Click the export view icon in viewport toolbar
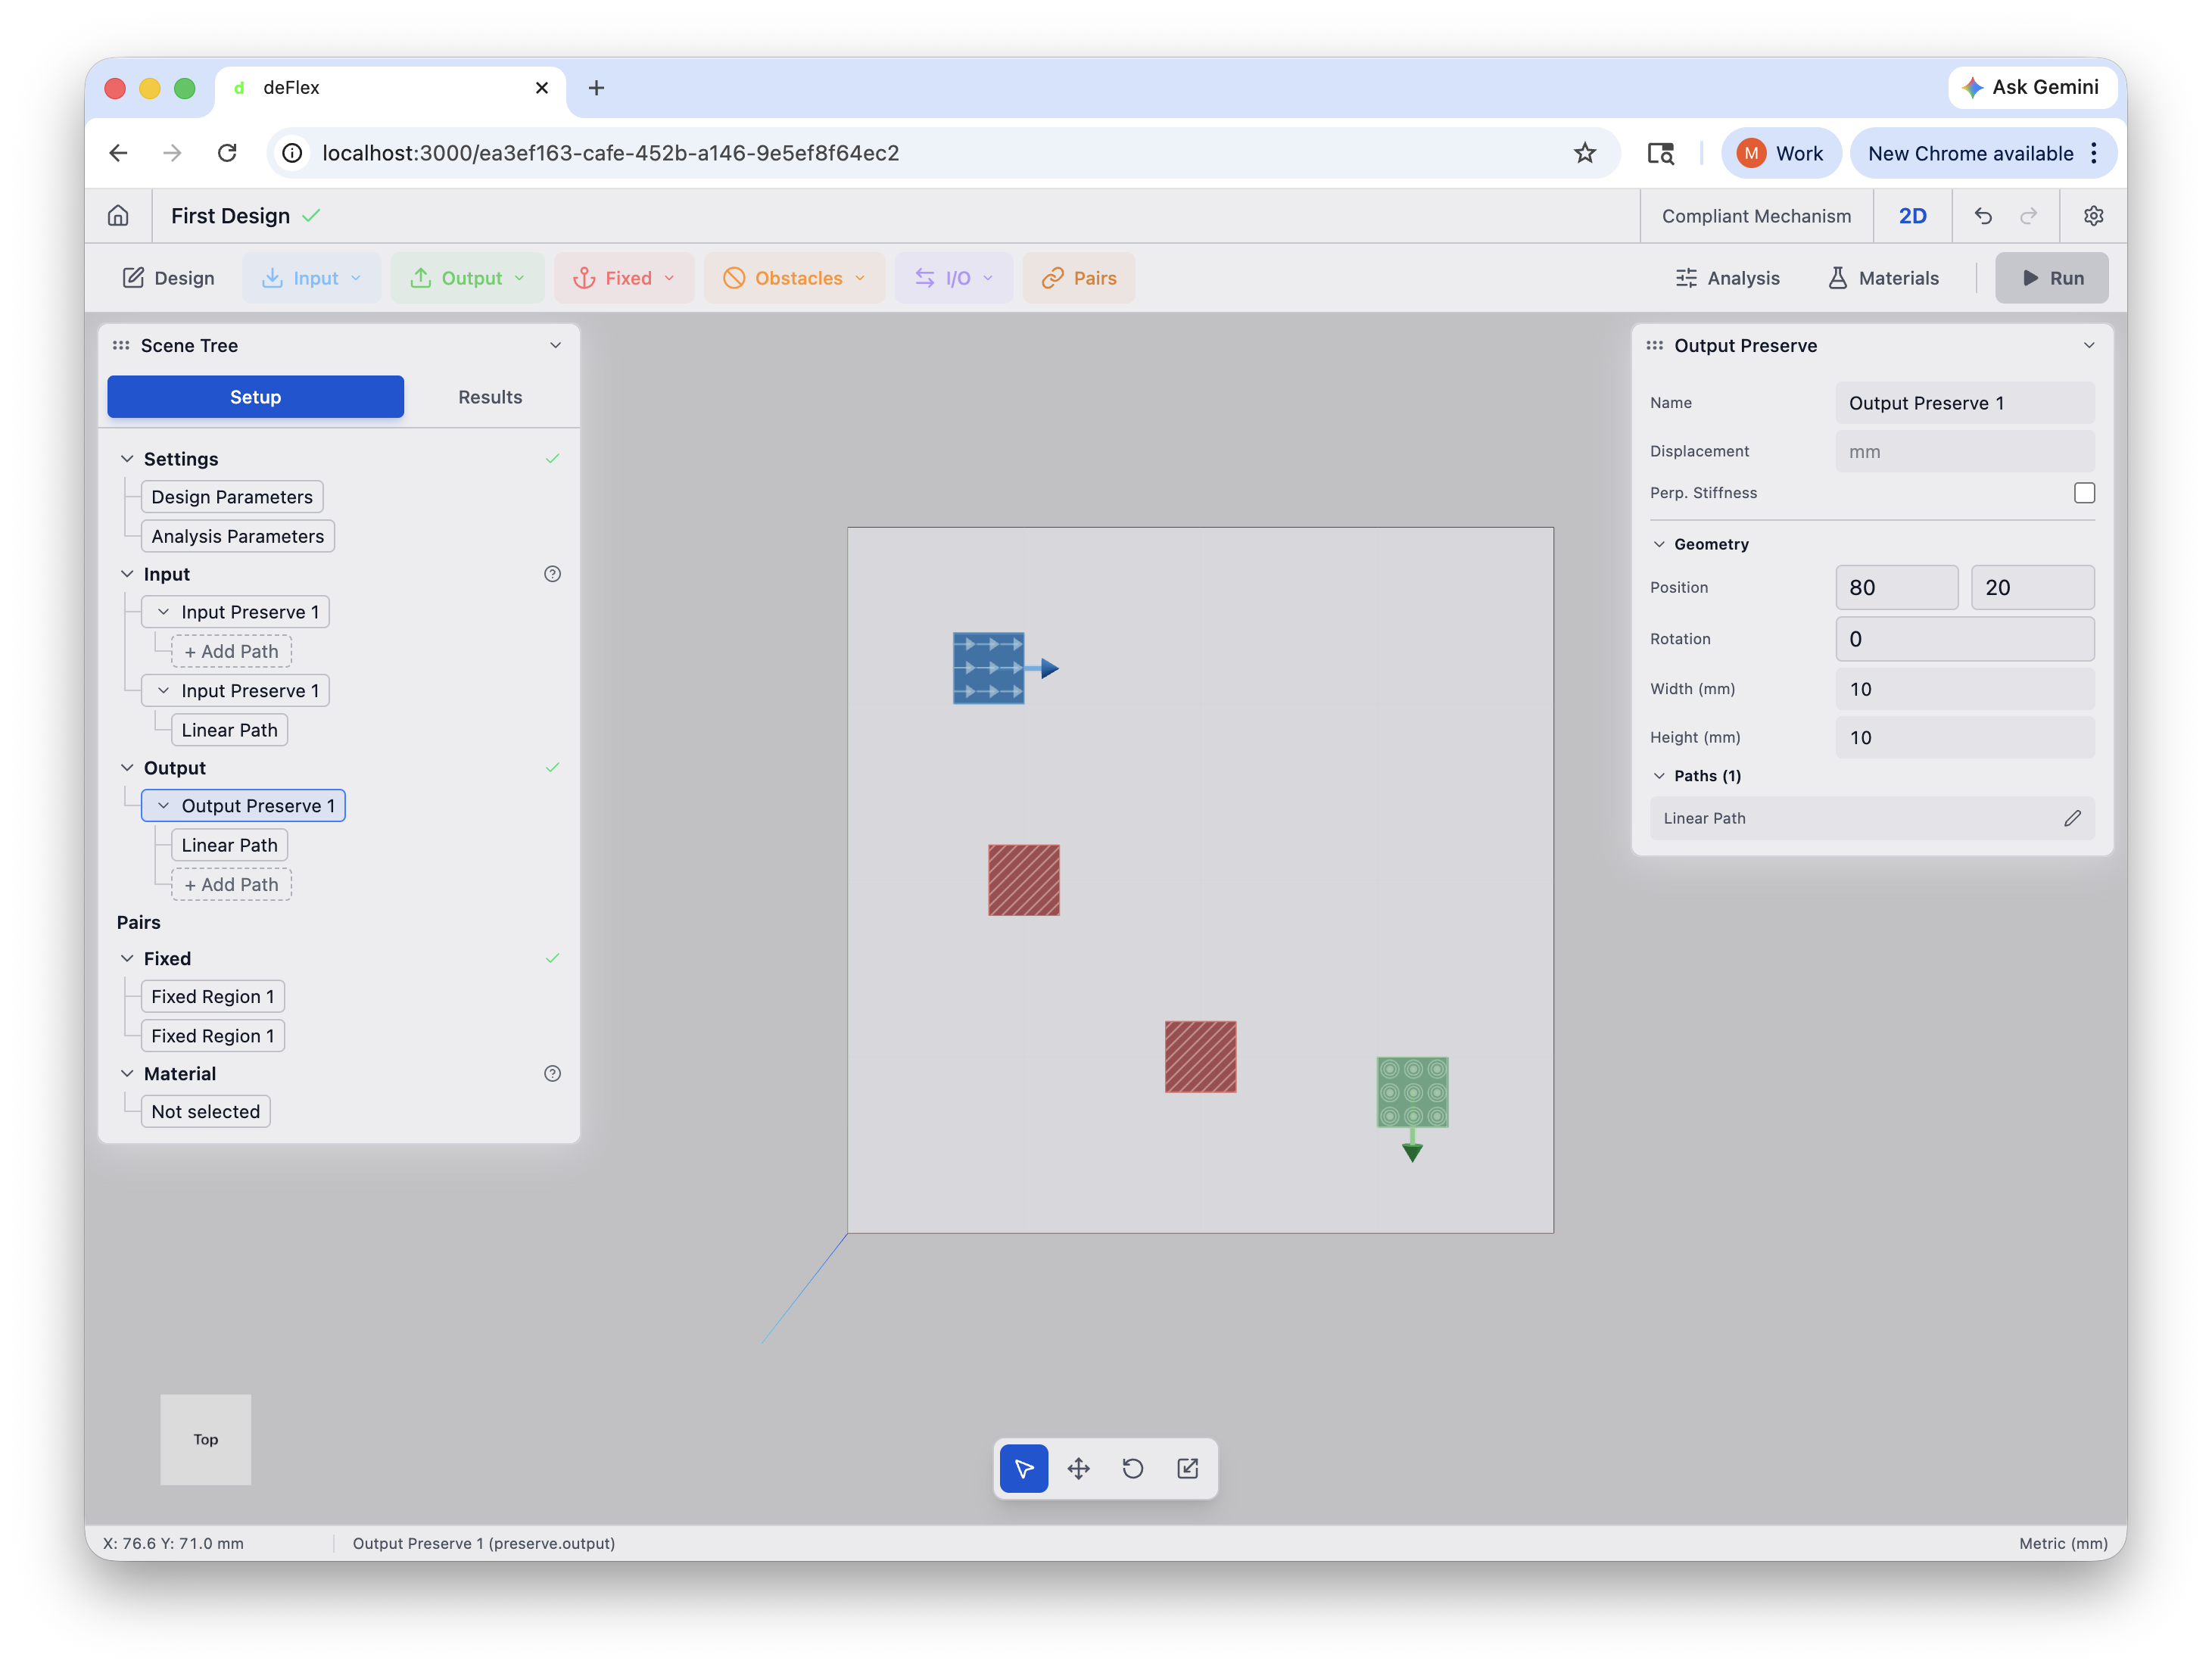This screenshot has height=1673, width=2212. pos(1187,1468)
